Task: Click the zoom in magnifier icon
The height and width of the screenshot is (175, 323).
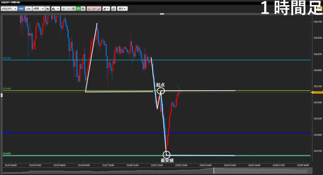Action: 64,9
